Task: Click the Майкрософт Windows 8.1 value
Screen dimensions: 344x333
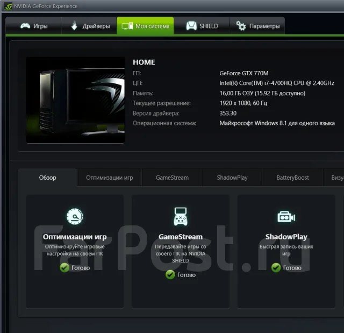Action: [277, 123]
